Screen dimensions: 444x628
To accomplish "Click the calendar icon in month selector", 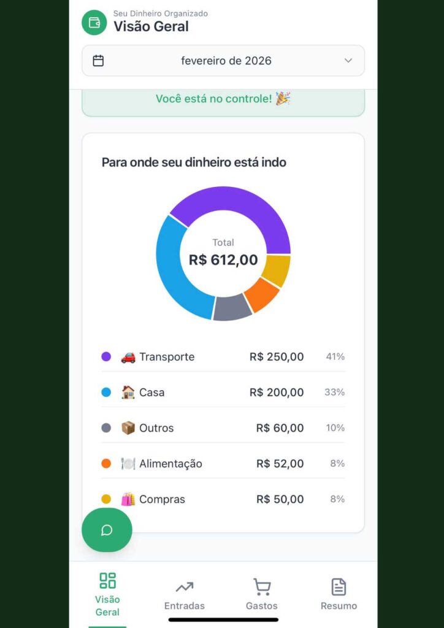I will click(98, 61).
